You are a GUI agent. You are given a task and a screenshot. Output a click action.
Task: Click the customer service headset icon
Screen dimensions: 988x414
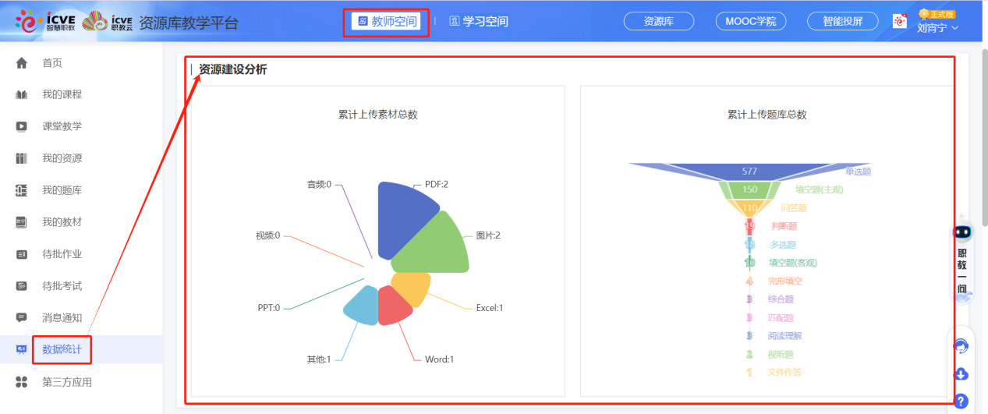(x=961, y=346)
